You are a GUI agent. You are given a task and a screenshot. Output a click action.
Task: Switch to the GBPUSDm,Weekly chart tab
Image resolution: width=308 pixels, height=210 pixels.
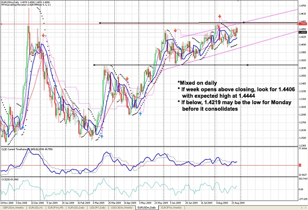(13, 208)
